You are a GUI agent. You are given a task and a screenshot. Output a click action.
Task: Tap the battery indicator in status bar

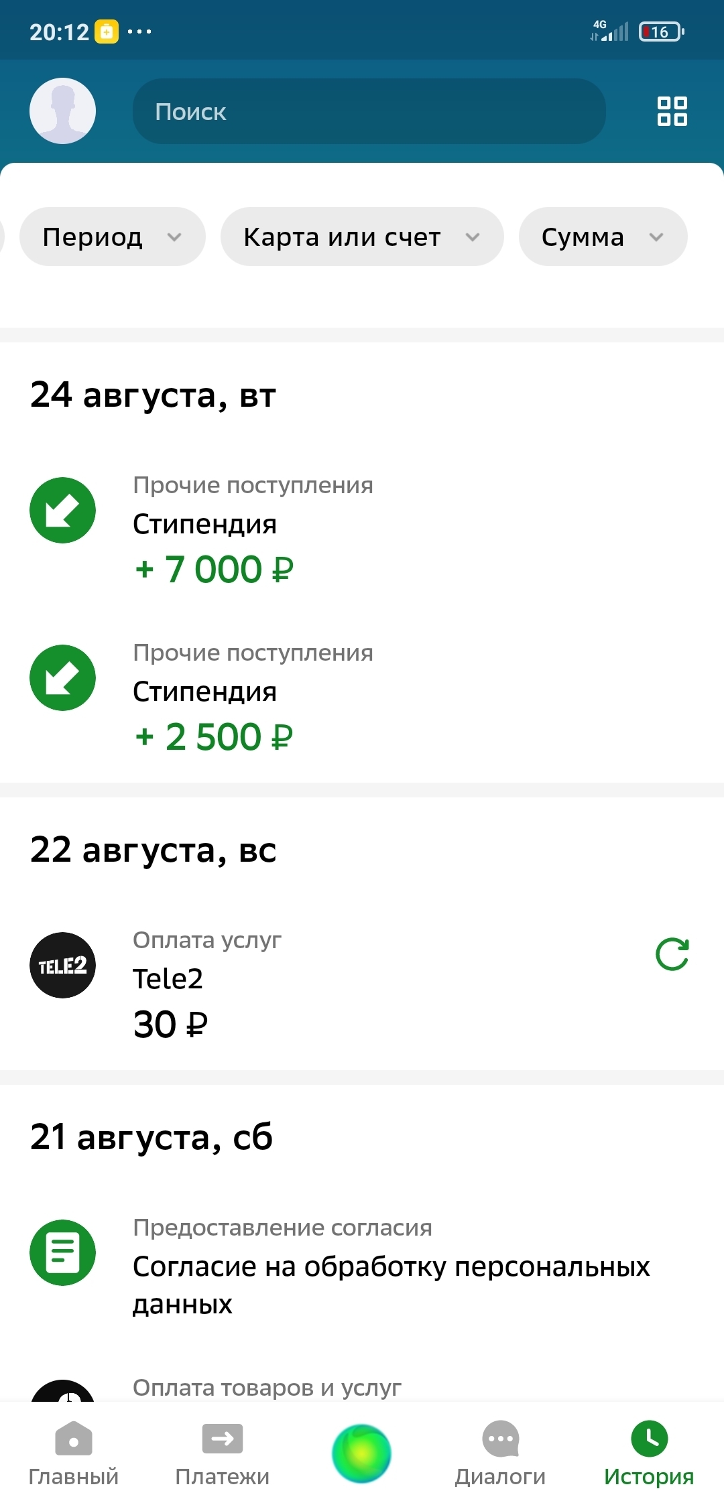[661, 31]
